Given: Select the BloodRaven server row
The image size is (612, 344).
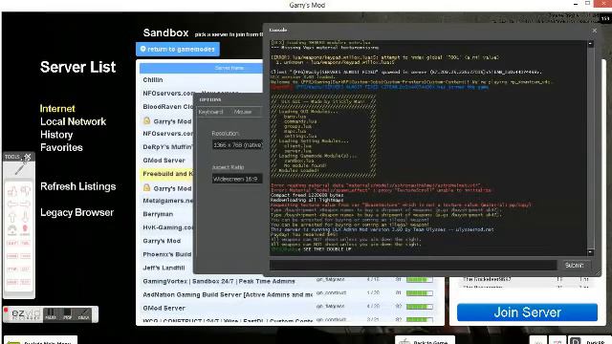Looking at the screenshot, I should point(166,106).
